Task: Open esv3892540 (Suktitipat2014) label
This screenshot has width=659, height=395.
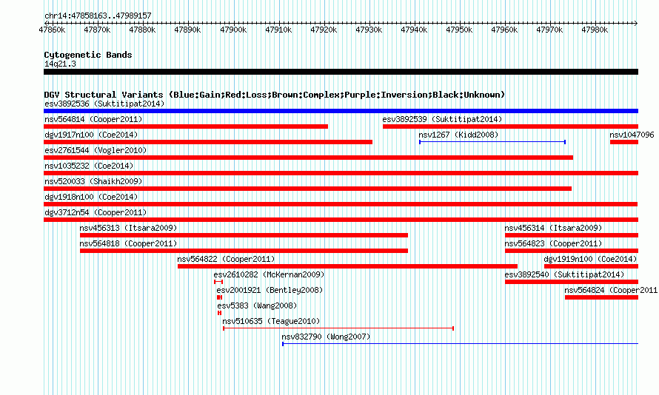Action: (564, 275)
